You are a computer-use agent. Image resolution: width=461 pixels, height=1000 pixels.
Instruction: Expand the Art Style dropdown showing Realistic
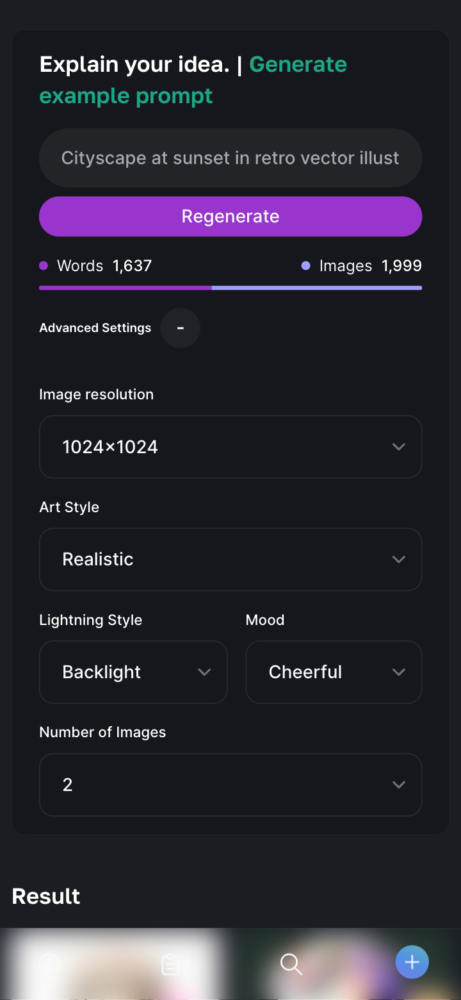pyautogui.click(x=230, y=560)
